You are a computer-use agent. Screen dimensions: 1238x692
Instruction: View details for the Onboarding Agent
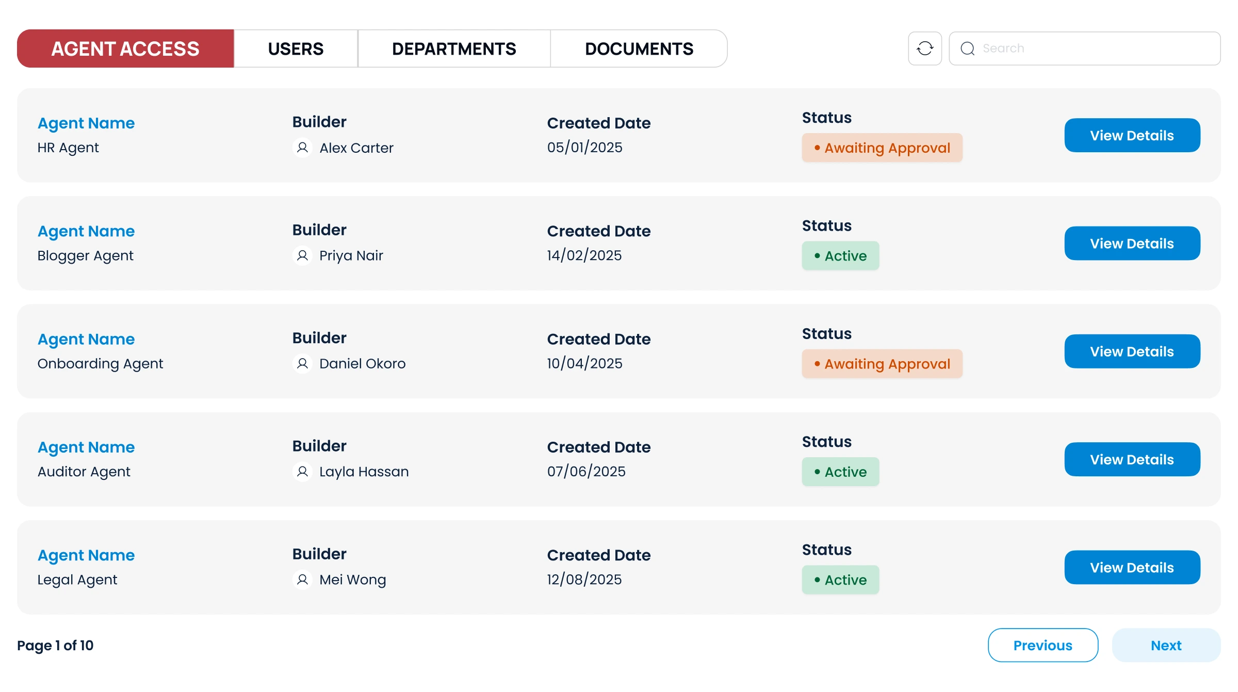(1132, 351)
